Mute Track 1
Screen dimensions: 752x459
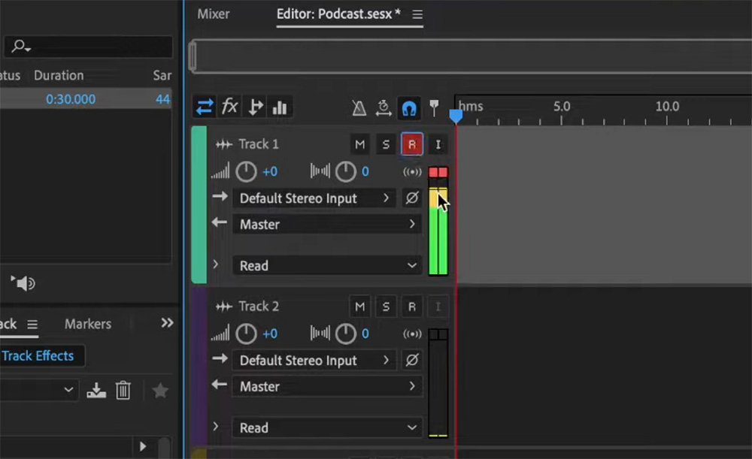tap(359, 144)
